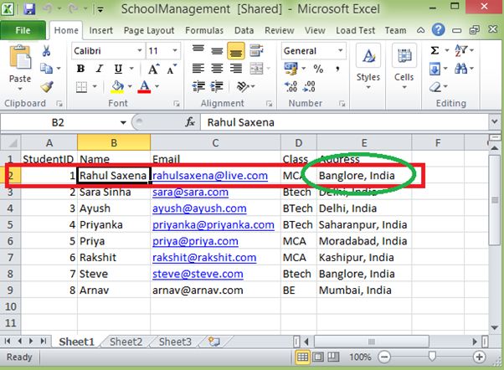Align text to middle
This screenshot has height=370, width=504.
pos(217,51)
